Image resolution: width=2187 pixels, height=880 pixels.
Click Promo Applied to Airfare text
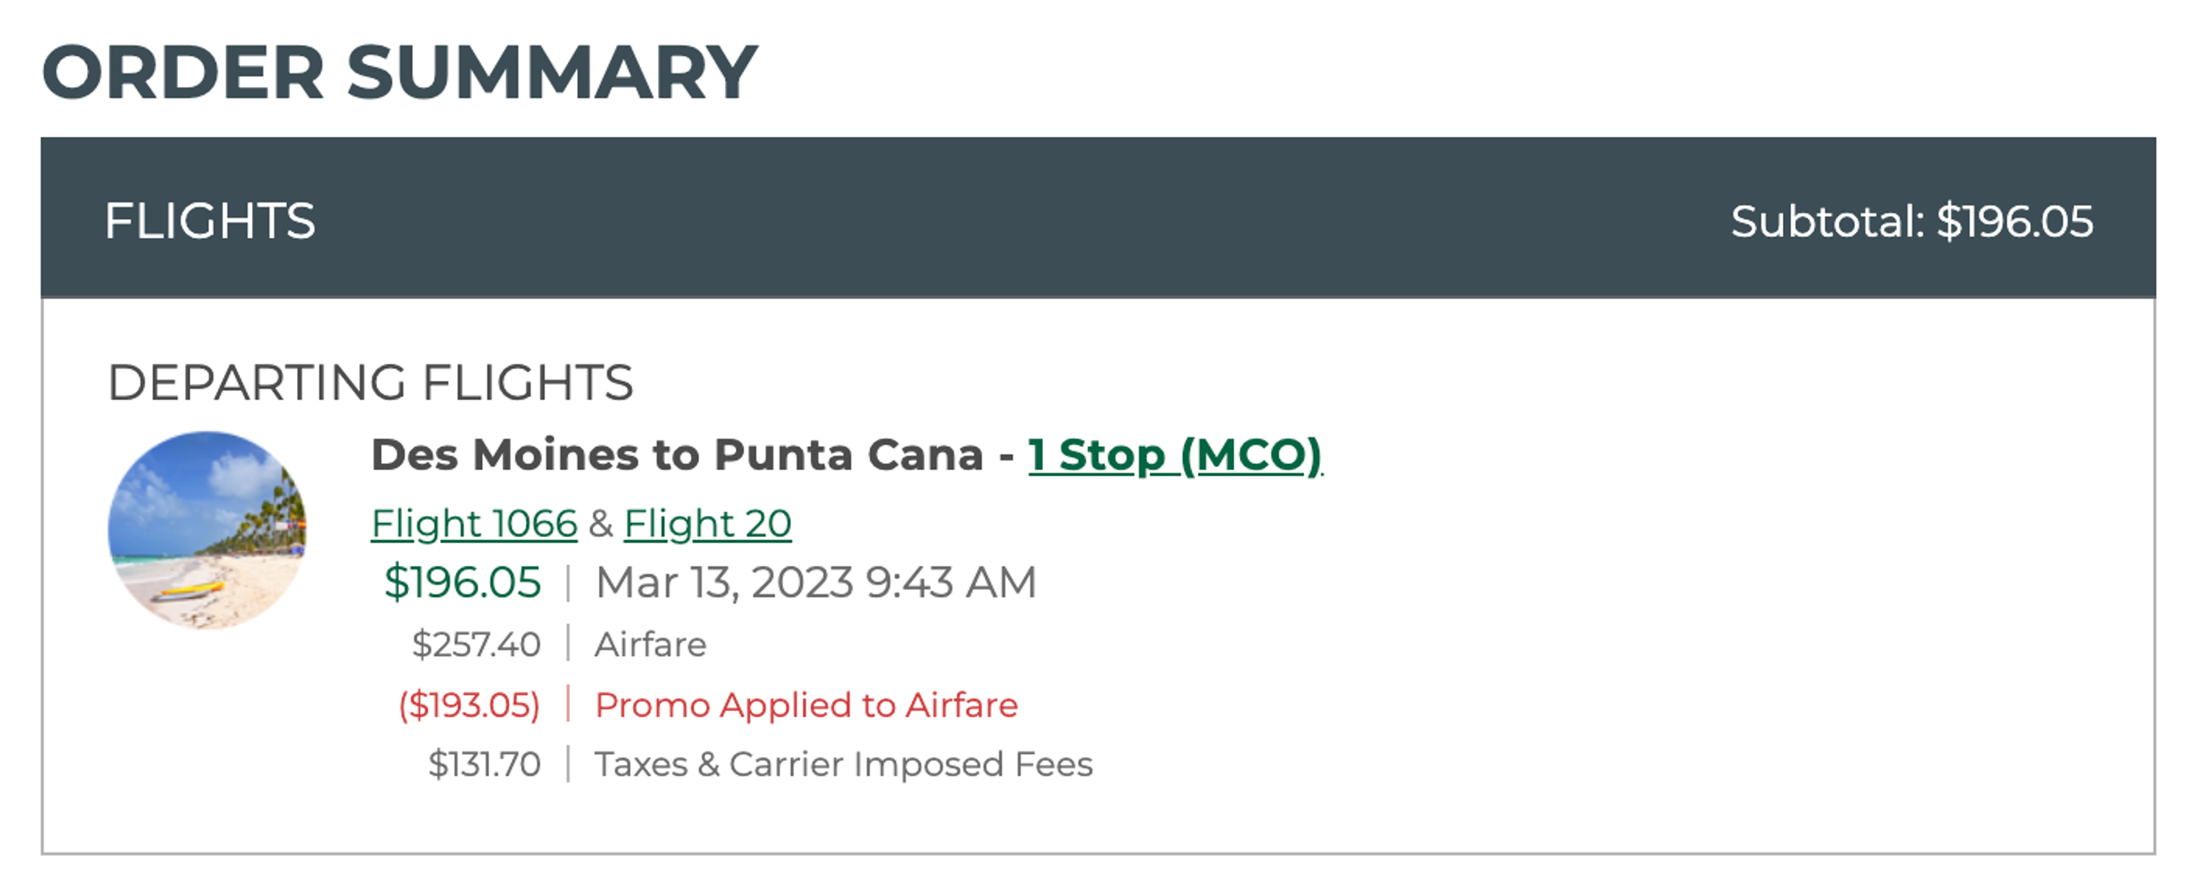tap(806, 704)
